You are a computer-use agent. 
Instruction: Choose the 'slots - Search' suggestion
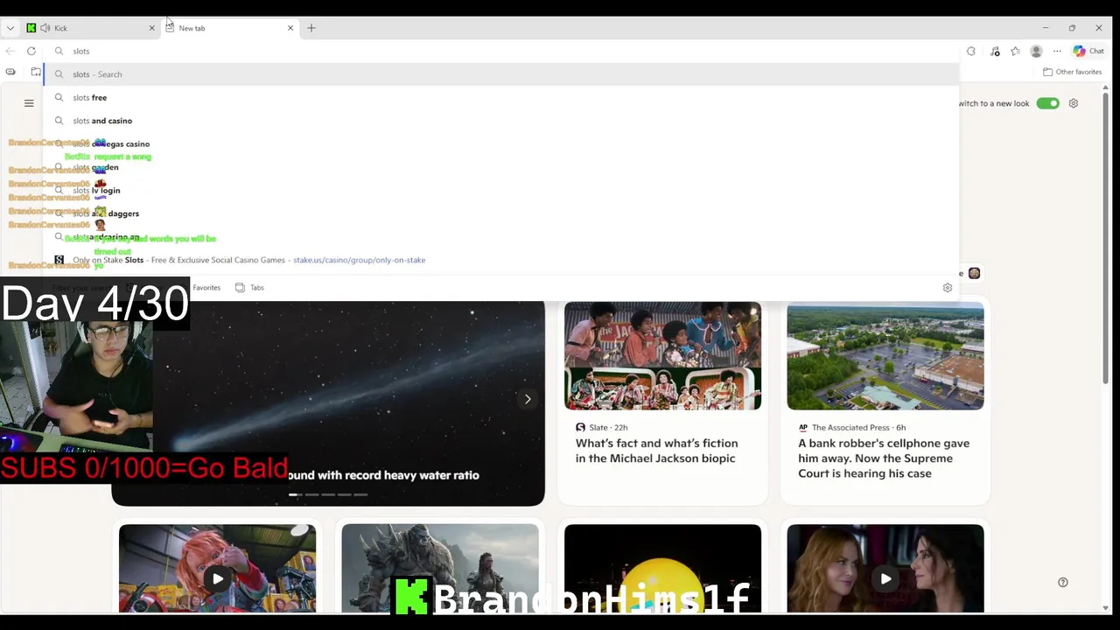pyautogui.click(x=501, y=74)
